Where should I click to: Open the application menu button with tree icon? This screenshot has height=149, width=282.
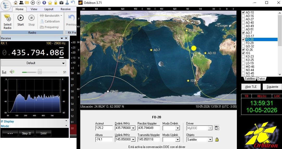pyautogui.click(x=6, y=5)
